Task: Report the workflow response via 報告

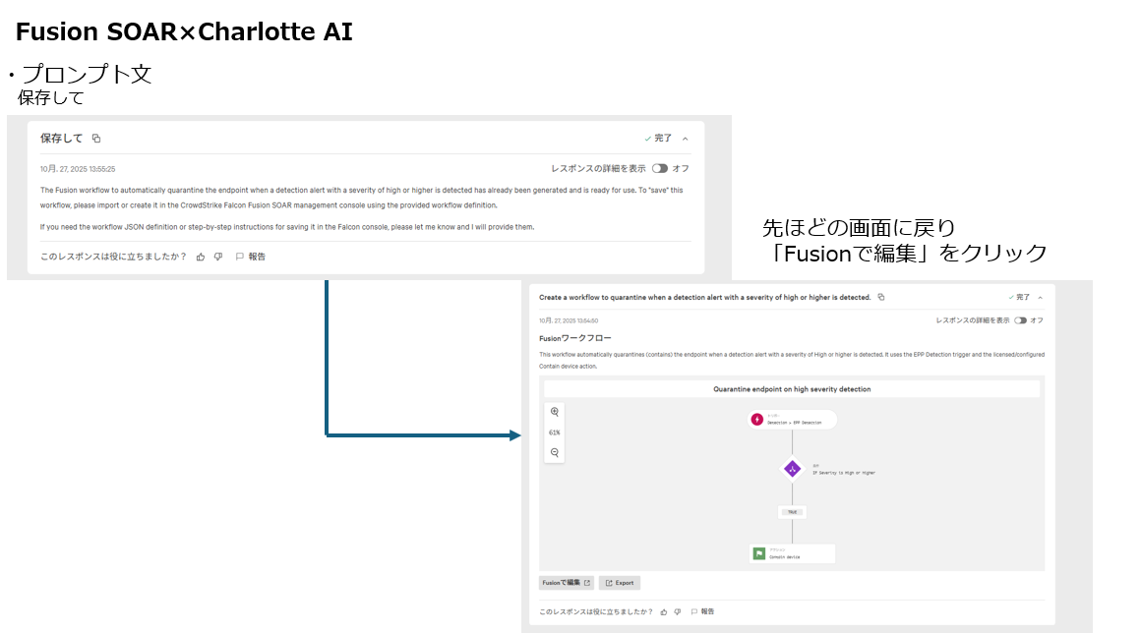Action: tap(702, 611)
